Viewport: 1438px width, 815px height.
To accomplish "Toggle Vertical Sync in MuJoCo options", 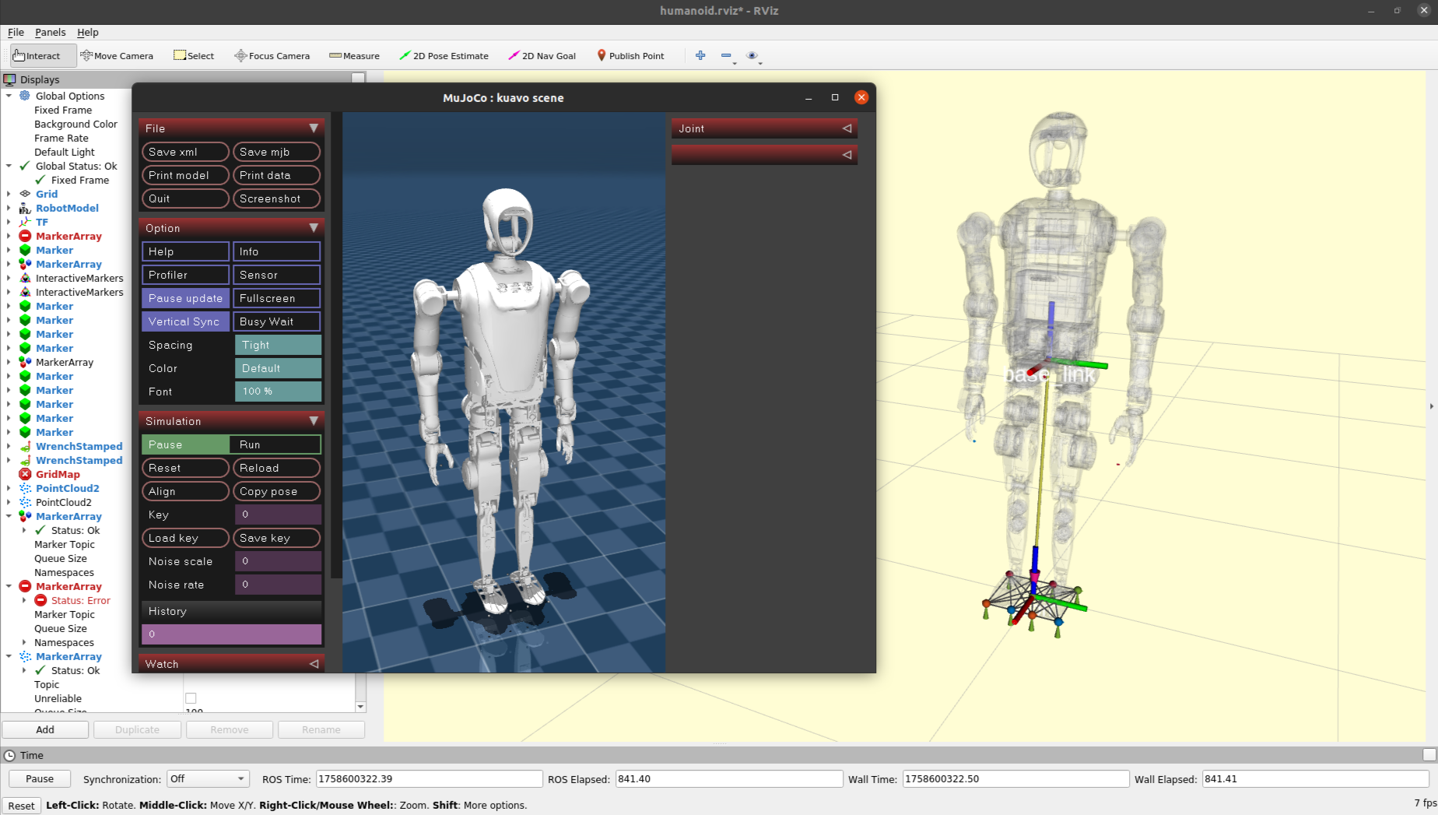I will click(x=184, y=321).
